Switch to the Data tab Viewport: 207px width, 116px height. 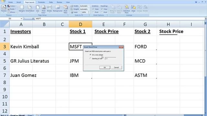(x=51, y=2)
